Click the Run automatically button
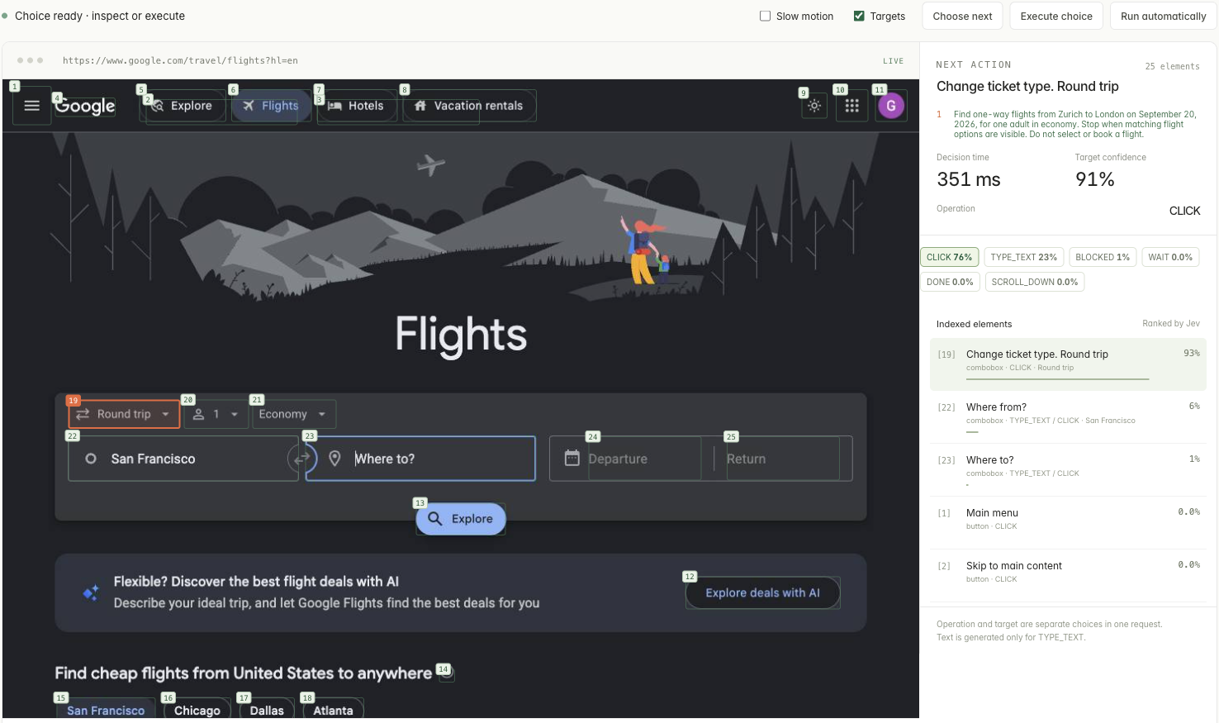1219x723 pixels. 1163,16
